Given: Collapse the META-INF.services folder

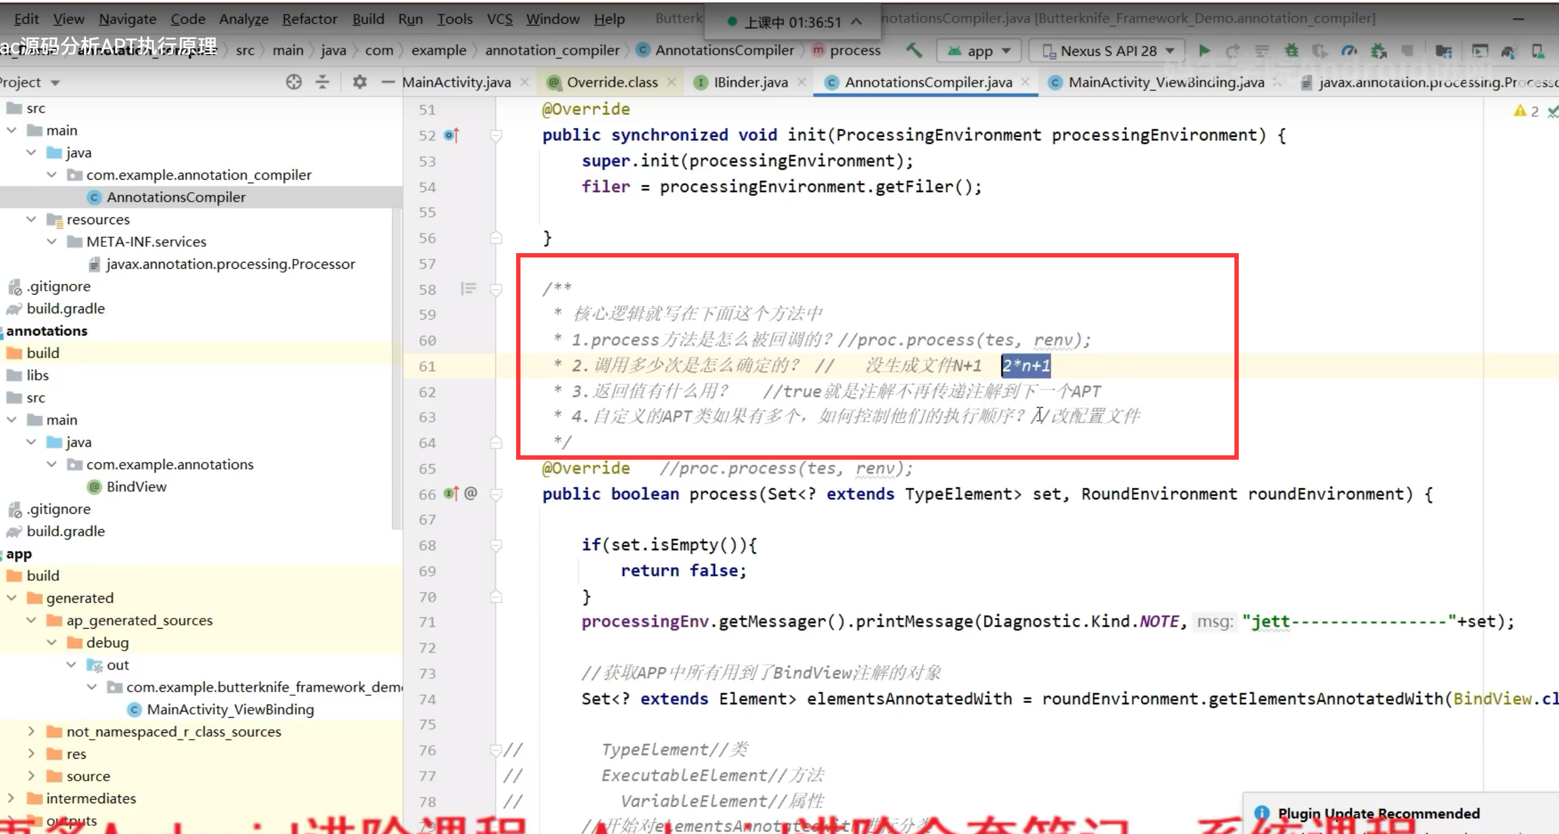Looking at the screenshot, I should tap(52, 242).
